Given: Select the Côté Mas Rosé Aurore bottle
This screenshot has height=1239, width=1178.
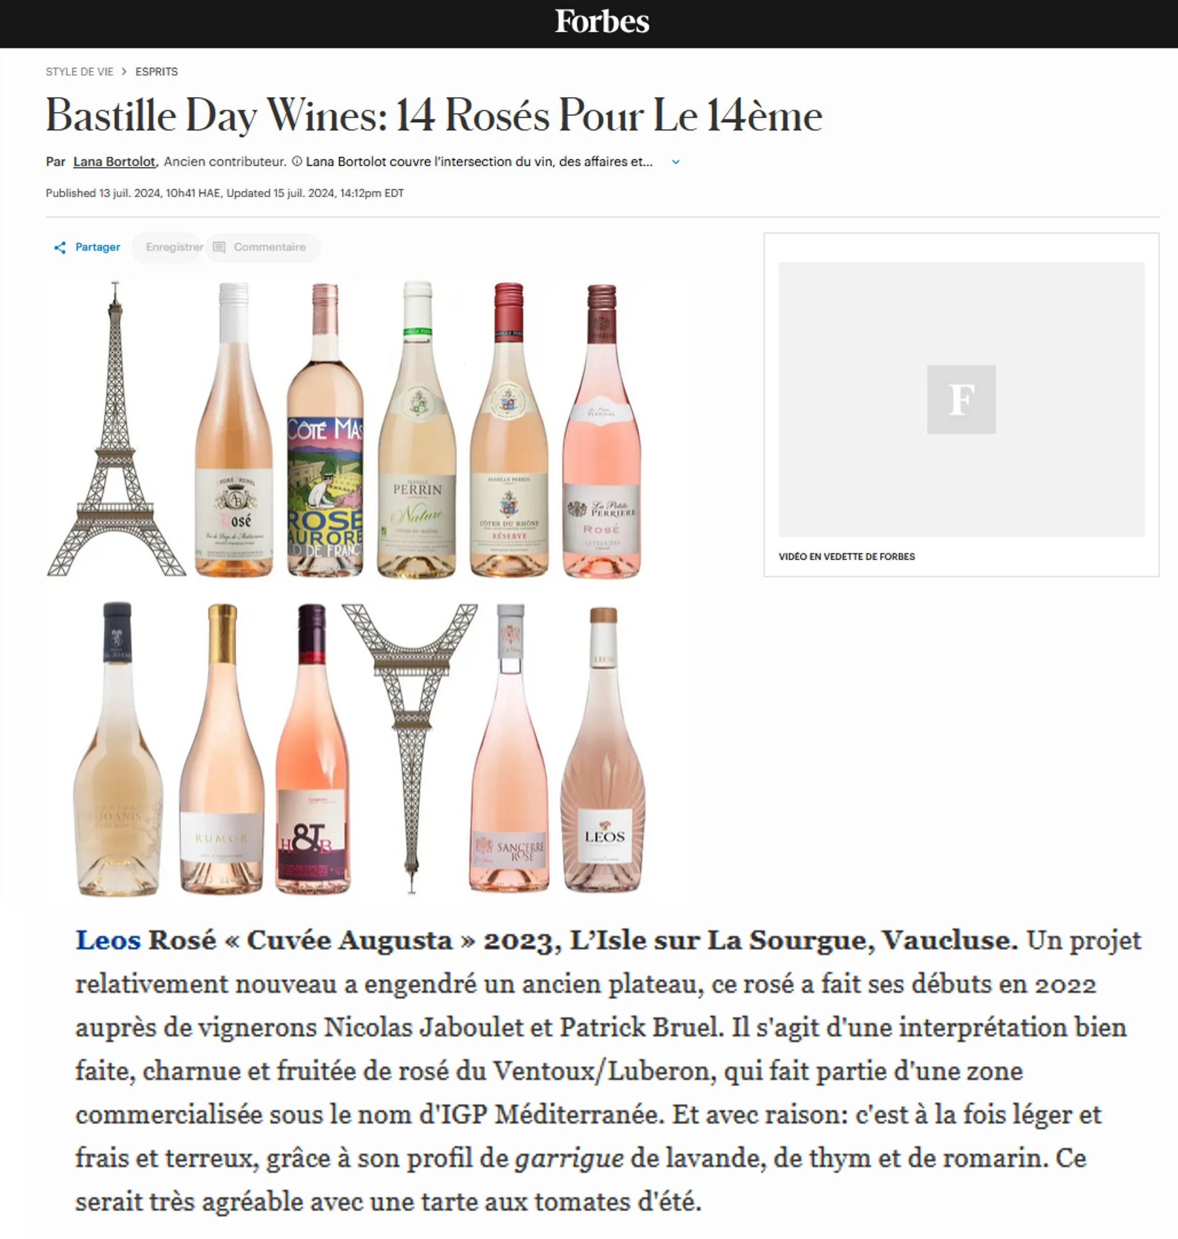Looking at the screenshot, I should click(x=325, y=430).
